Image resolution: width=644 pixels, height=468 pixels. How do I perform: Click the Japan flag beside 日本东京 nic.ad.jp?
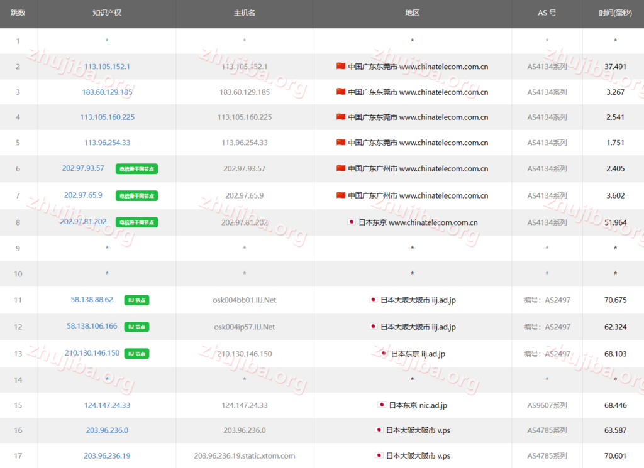click(x=382, y=405)
